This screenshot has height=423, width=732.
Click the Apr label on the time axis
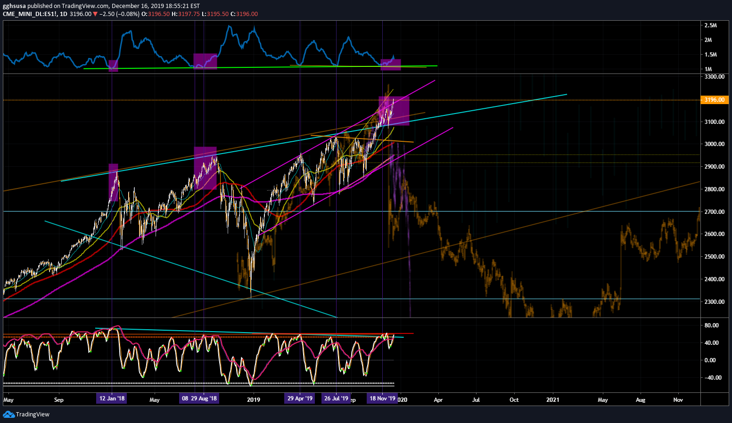[x=438, y=400]
